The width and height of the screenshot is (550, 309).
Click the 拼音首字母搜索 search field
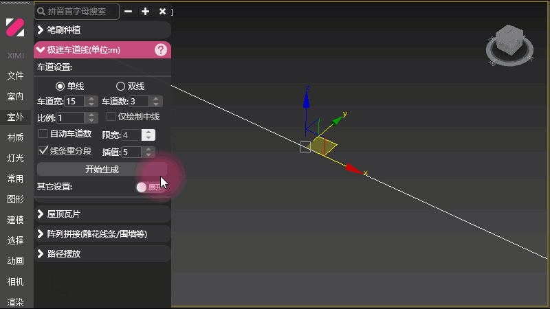[x=77, y=11]
